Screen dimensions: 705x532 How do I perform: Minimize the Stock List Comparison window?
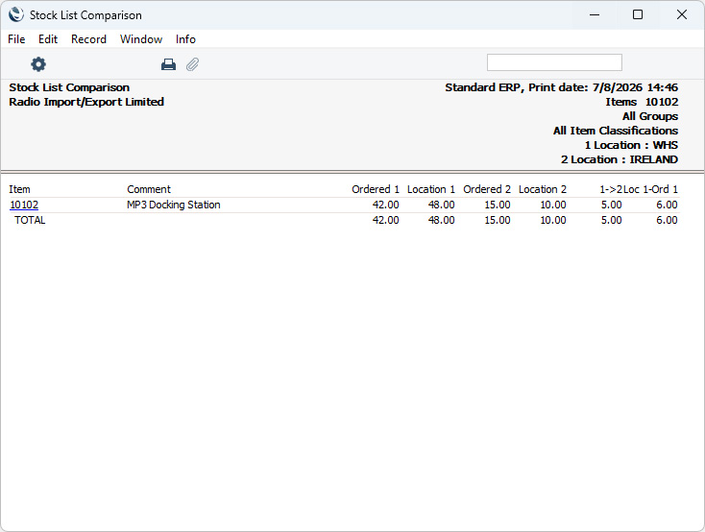tap(595, 14)
